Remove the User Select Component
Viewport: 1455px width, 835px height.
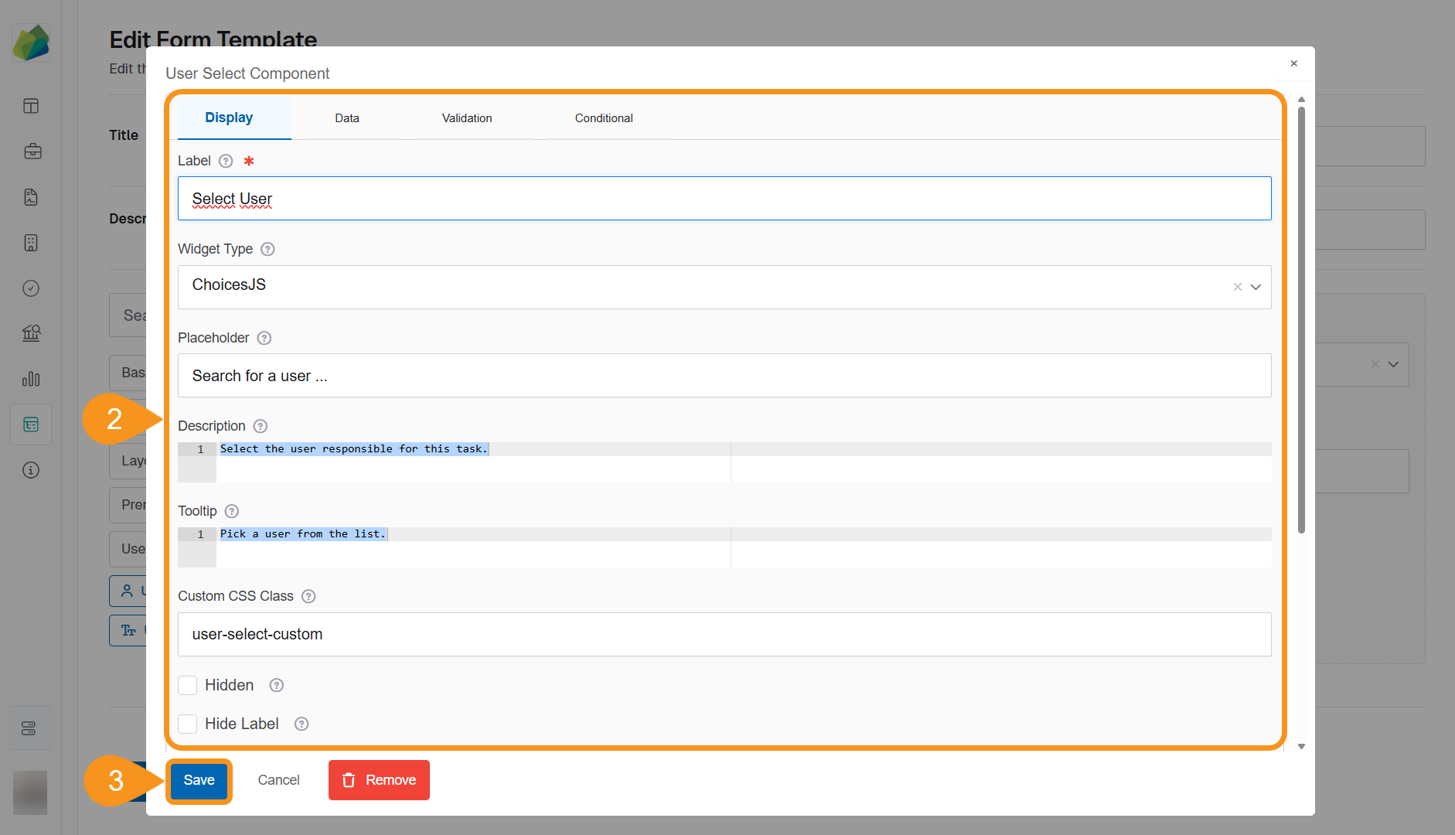pyautogui.click(x=379, y=780)
